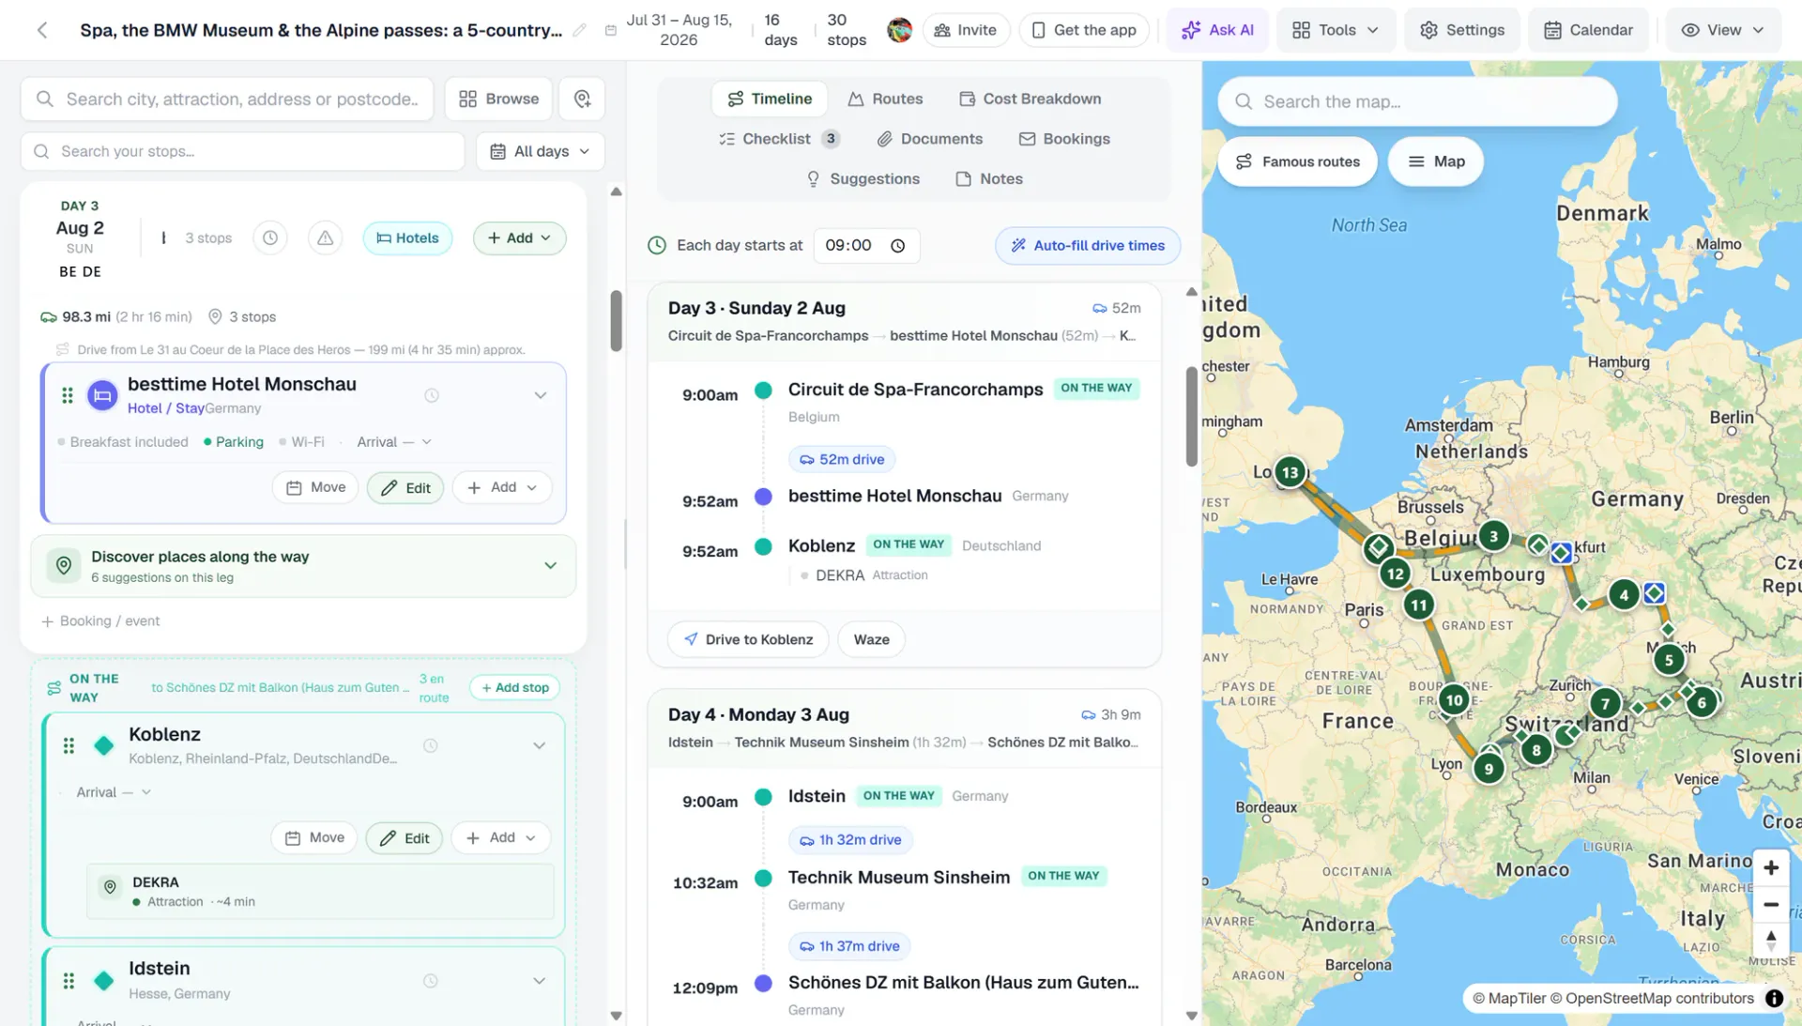Click Search your stops field
Viewport: 1802px width, 1026px height.
(x=242, y=151)
